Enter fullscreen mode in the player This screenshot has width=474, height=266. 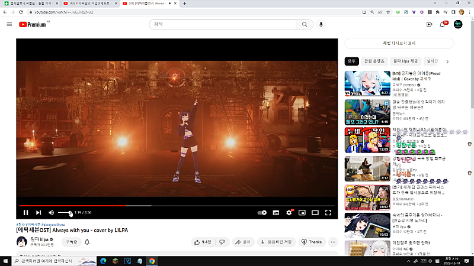328,213
